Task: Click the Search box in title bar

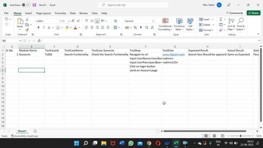Action: [133, 5]
